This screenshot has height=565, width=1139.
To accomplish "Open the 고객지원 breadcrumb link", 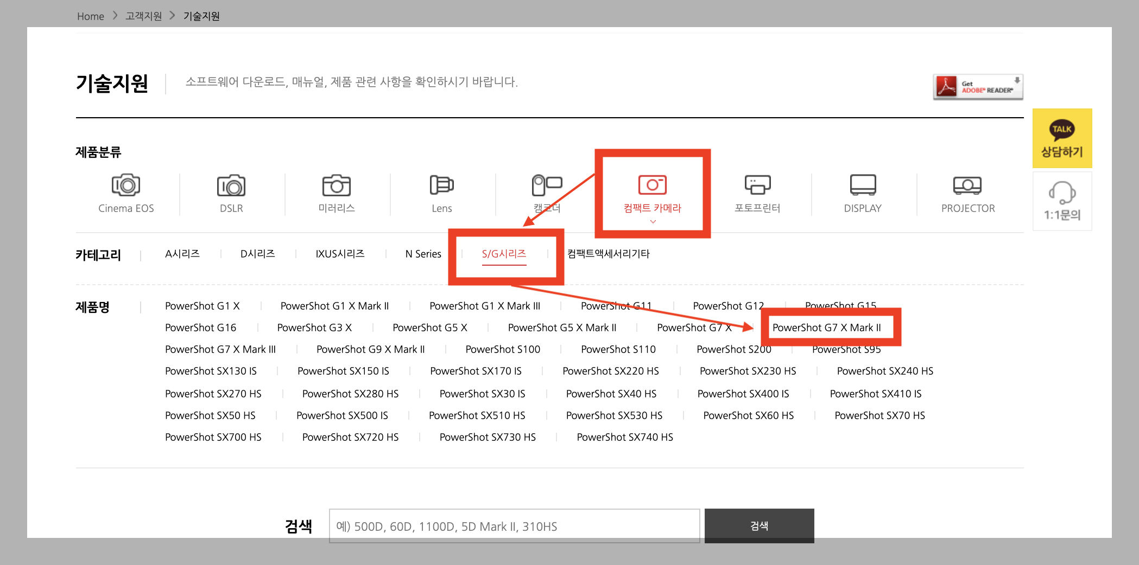I will click(x=144, y=16).
